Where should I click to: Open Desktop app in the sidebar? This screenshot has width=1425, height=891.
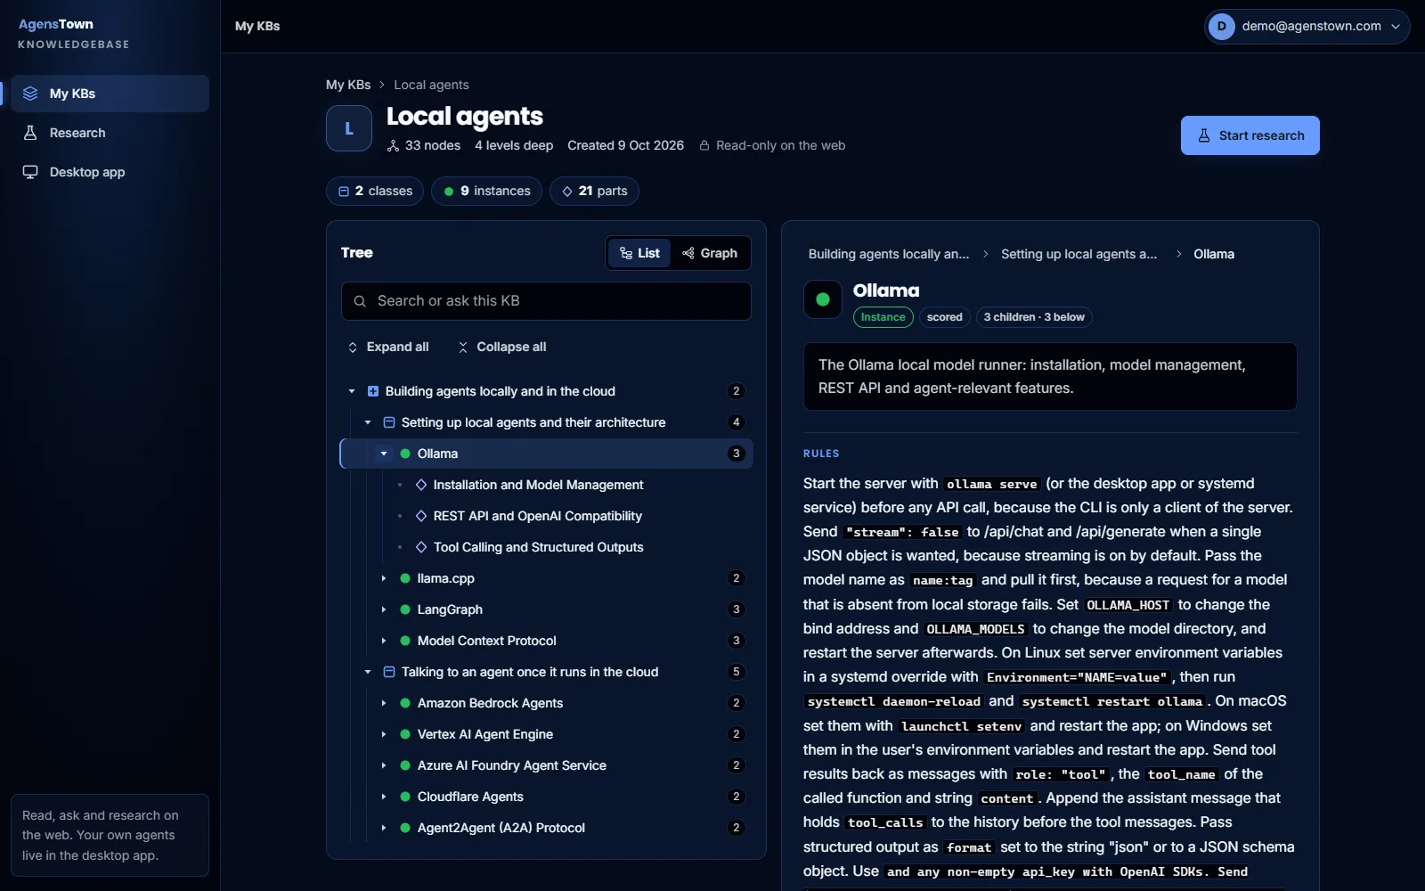pyautogui.click(x=110, y=172)
